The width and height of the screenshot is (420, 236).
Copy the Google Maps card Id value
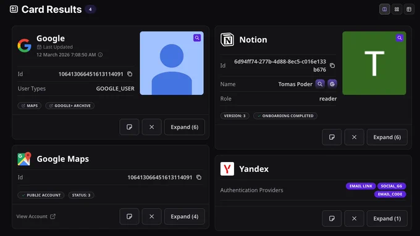pyautogui.click(x=199, y=177)
